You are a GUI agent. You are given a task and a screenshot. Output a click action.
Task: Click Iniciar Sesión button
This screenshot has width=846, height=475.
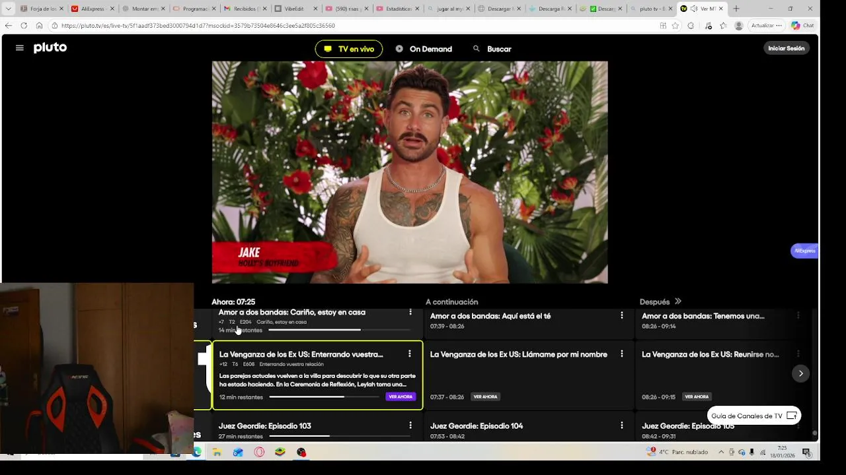point(787,48)
